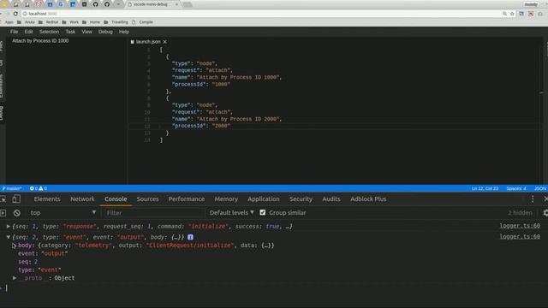The width and height of the screenshot is (548, 308).
Task: Click the console Filter input field
Action: [x=154, y=213]
